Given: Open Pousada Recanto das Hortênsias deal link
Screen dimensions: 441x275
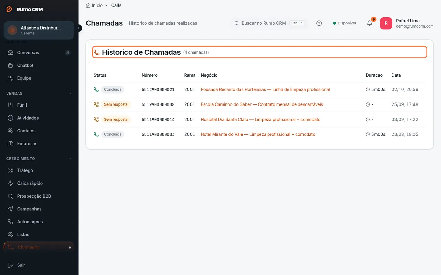Looking at the screenshot, I should pos(265,89).
